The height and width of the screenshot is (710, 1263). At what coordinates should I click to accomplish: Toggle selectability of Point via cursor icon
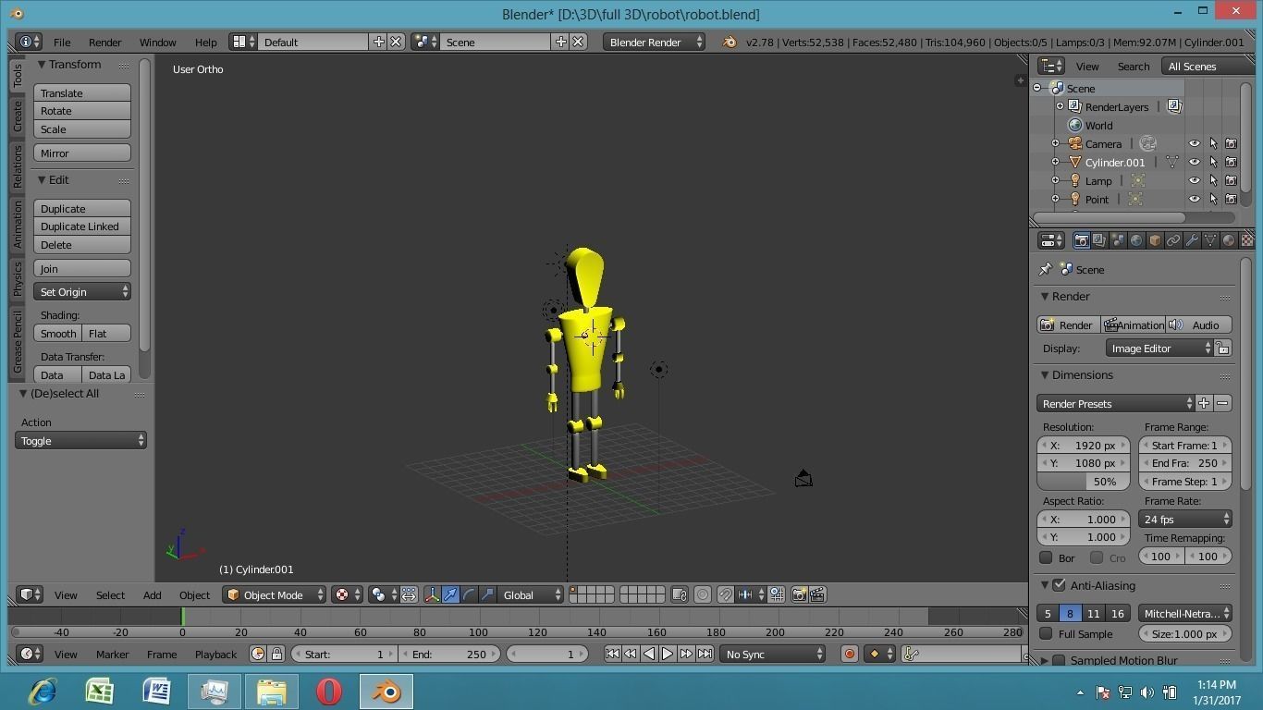[1213, 200]
